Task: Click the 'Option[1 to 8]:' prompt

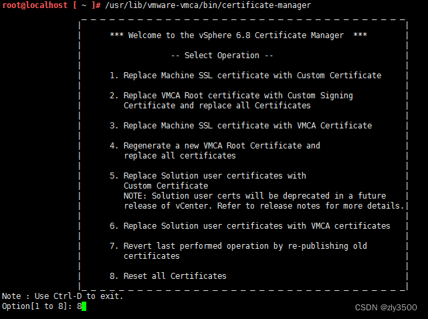Action: pyautogui.click(x=37, y=306)
